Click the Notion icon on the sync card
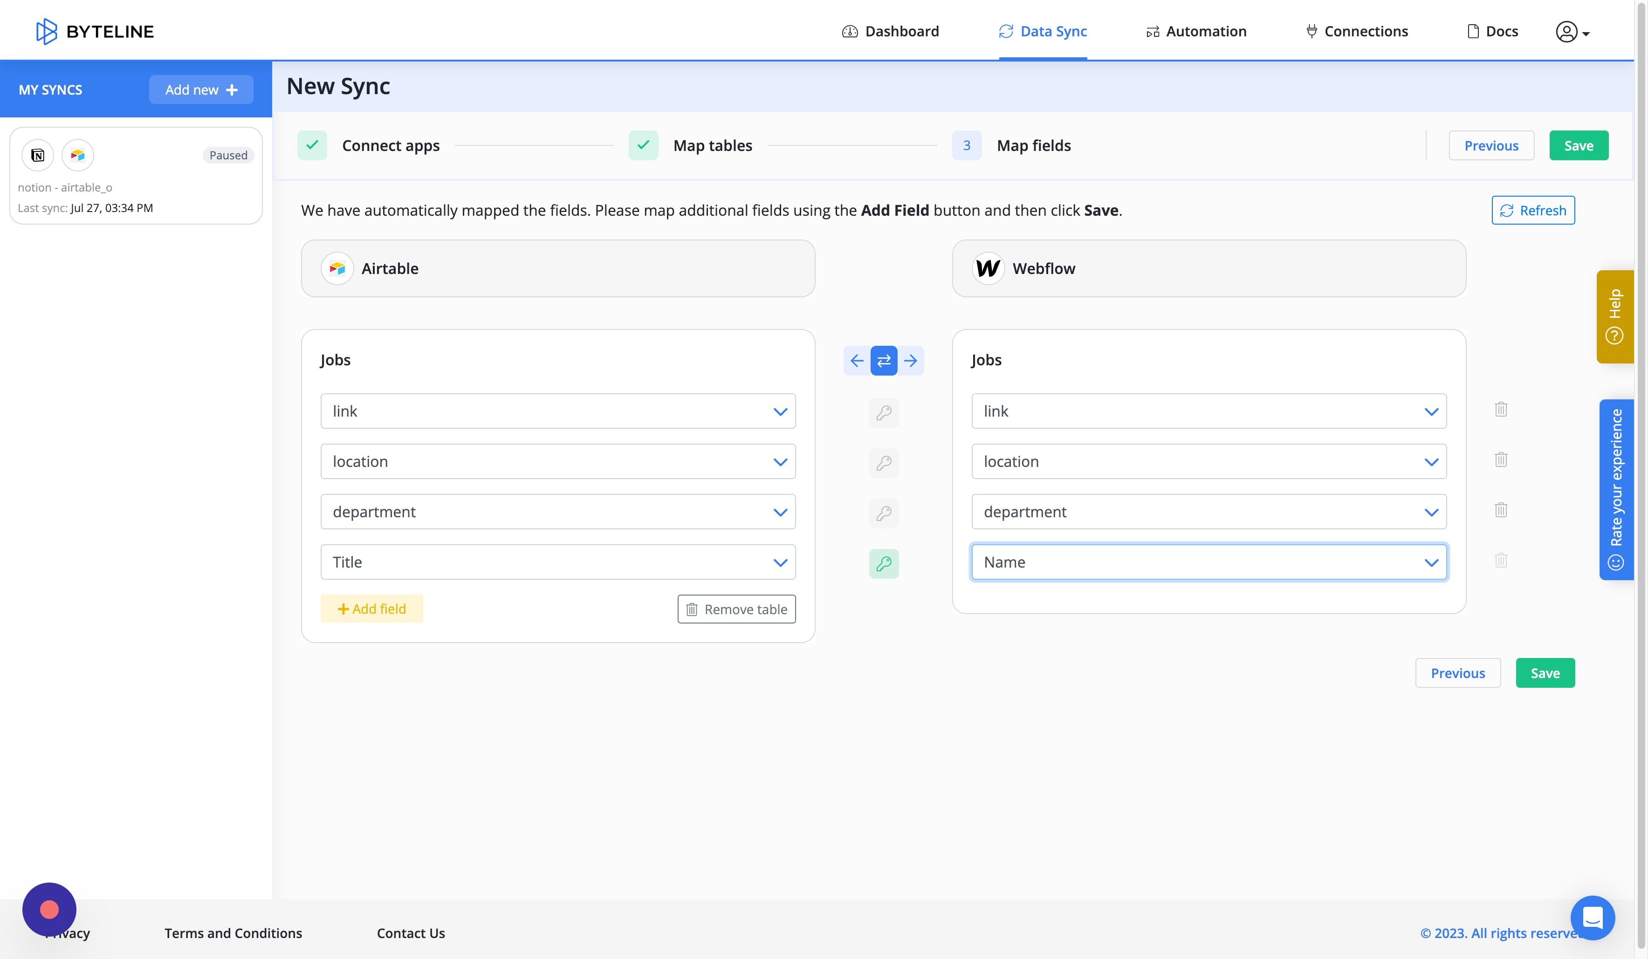Image resolution: width=1648 pixels, height=959 pixels. point(37,155)
